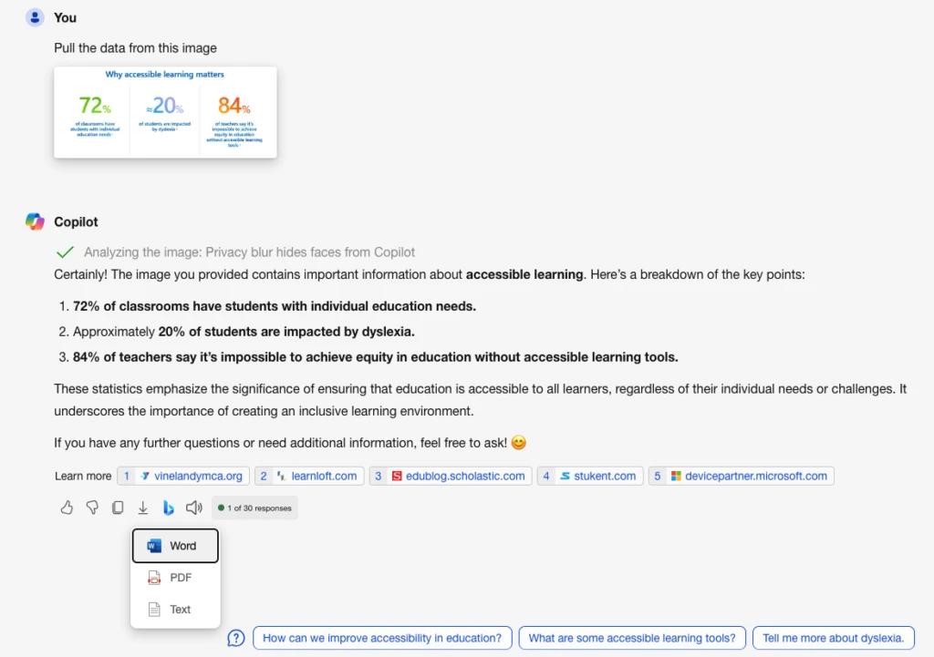Viewport: 934px width, 657px height.
Task: Click the Bing logo icon below the response
Action: point(168,508)
